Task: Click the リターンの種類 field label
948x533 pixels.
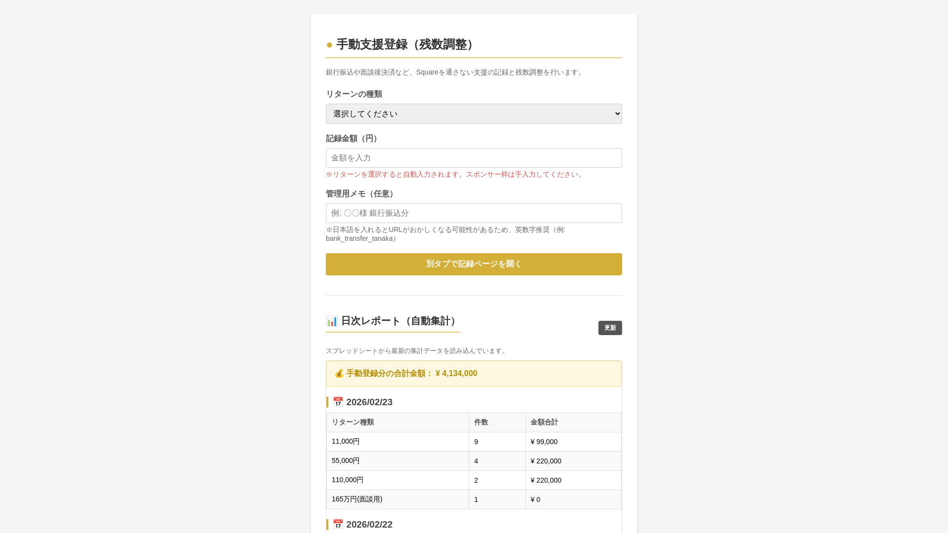Action: click(354, 94)
